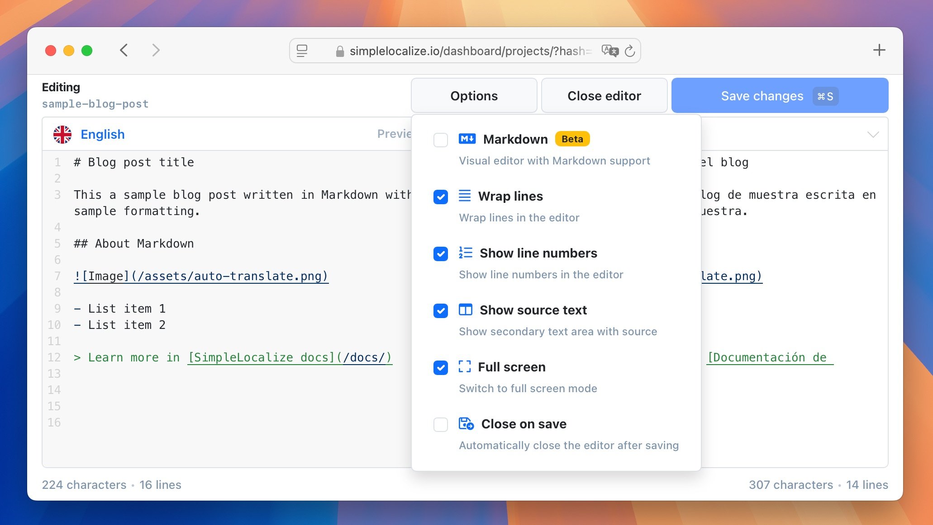Reload the page with refresh icon
This screenshot has width=933, height=525.
[630, 51]
